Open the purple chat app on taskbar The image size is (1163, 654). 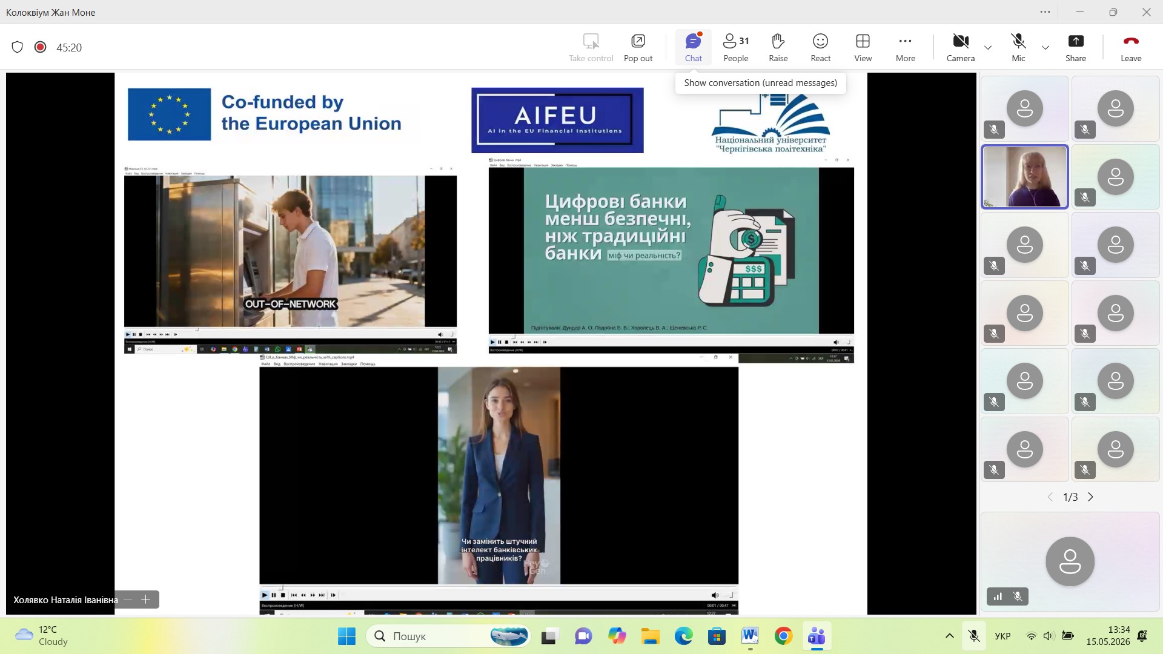583,636
